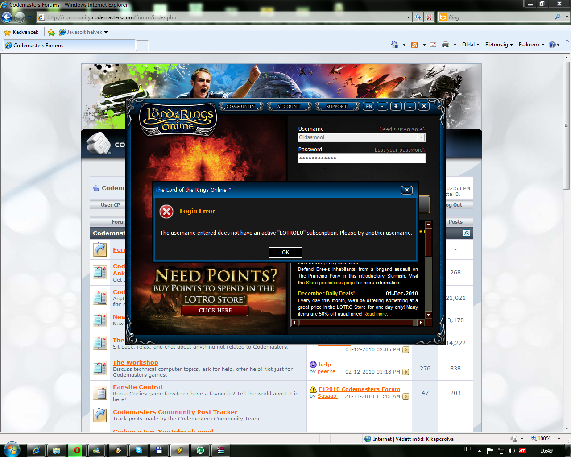Open the ACCOUNT tab in LOTRO launcher
Viewport: 571px width, 457px height.
click(x=288, y=106)
